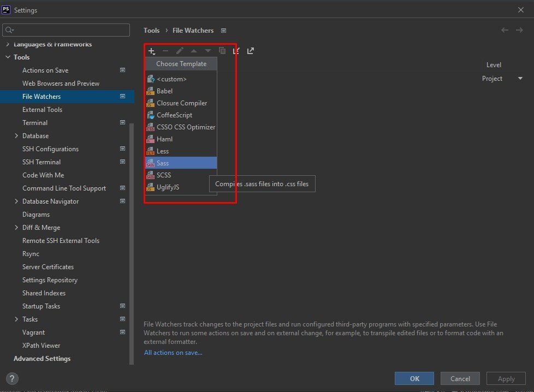Click the forward navigation arrow
Viewport: 534px width, 392px height.
point(519,31)
